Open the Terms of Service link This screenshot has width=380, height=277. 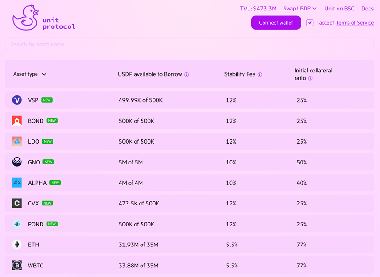pyautogui.click(x=354, y=23)
